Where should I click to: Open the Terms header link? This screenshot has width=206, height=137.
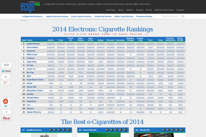click(x=149, y=10)
